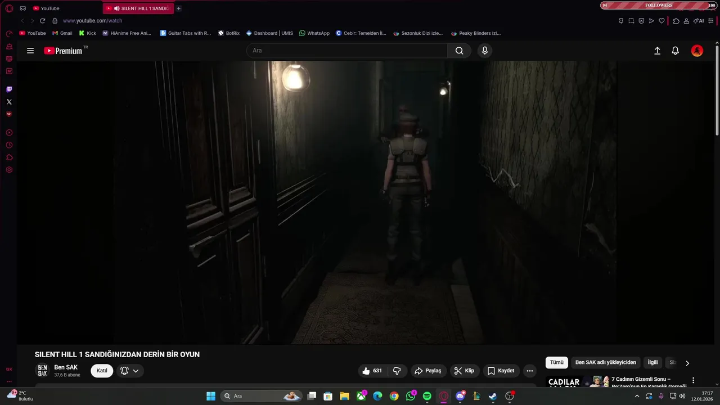This screenshot has width=720, height=405.
Task: Open three-dot menu for 7 Cadının video
Action: coord(693,381)
